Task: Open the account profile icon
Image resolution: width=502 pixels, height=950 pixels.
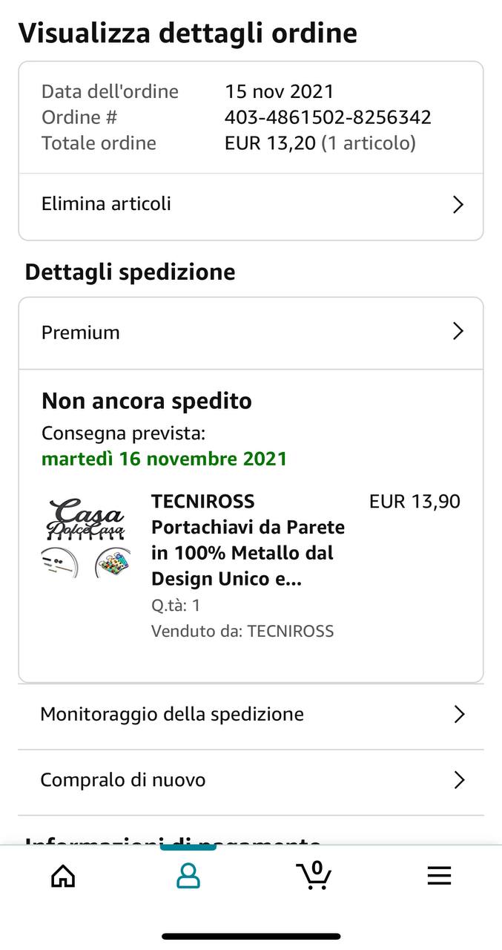Action: coord(188,876)
